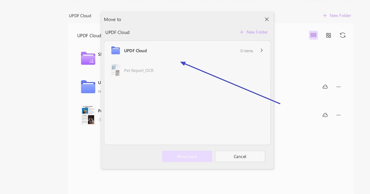Close the Move to dialog with the X

(267, 19)
